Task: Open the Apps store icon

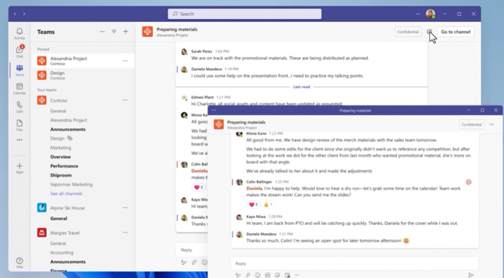Action: (x=19, y=168)
